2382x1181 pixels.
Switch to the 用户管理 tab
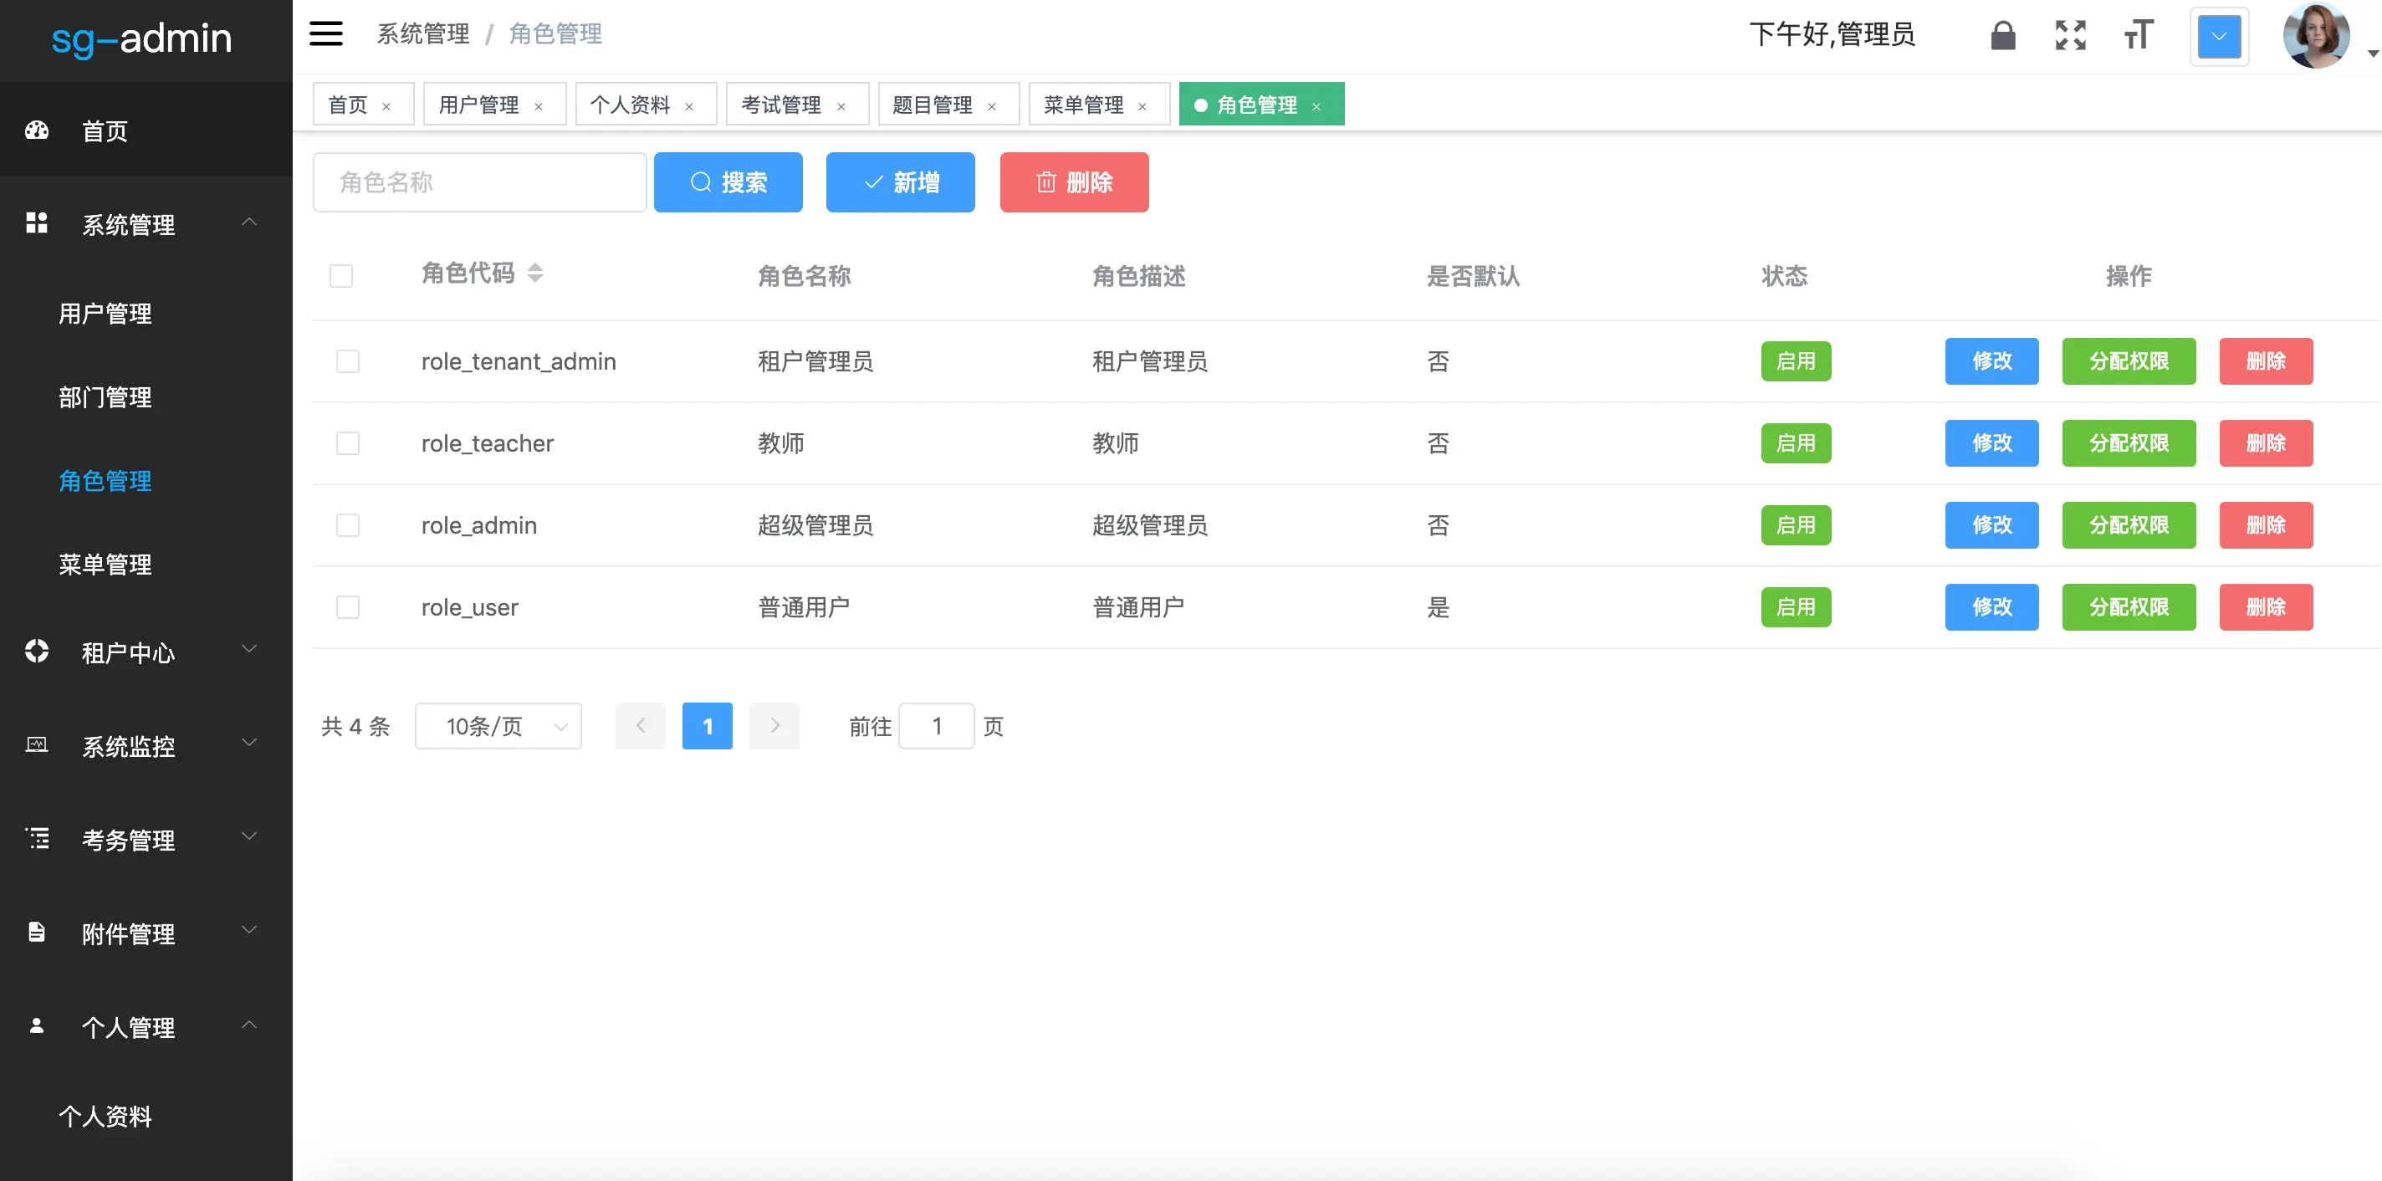pos(480,104)
